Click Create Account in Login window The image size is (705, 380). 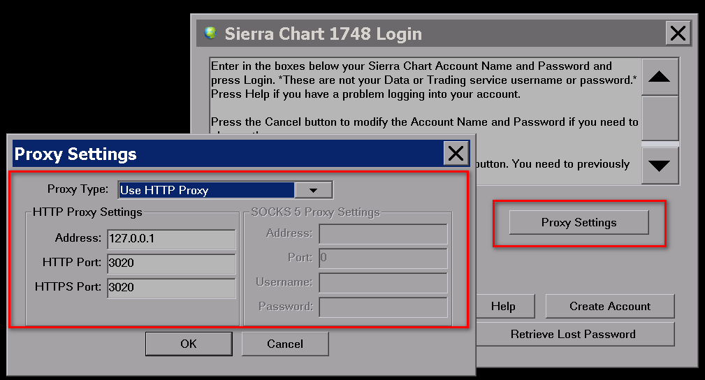(x=610, y=306)
